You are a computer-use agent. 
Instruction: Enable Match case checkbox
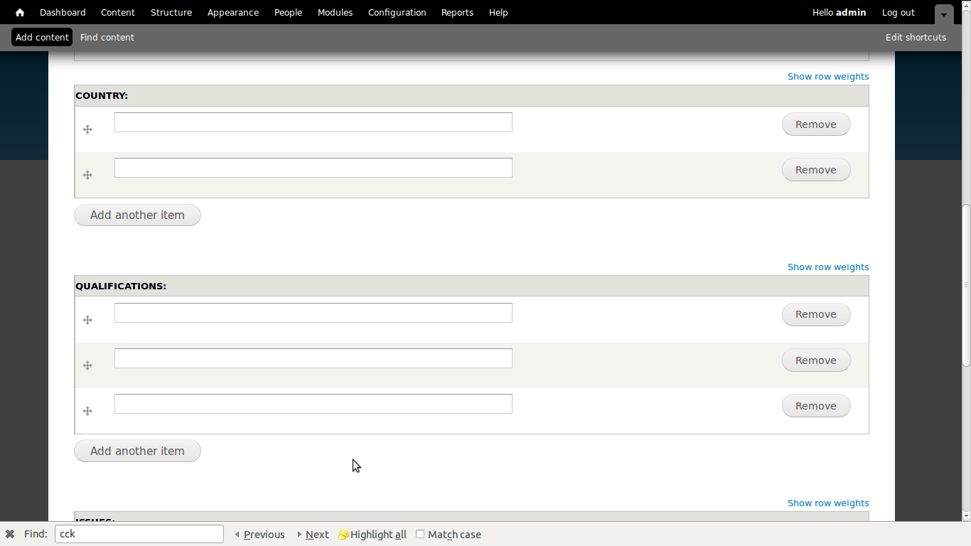coord(420,534)
